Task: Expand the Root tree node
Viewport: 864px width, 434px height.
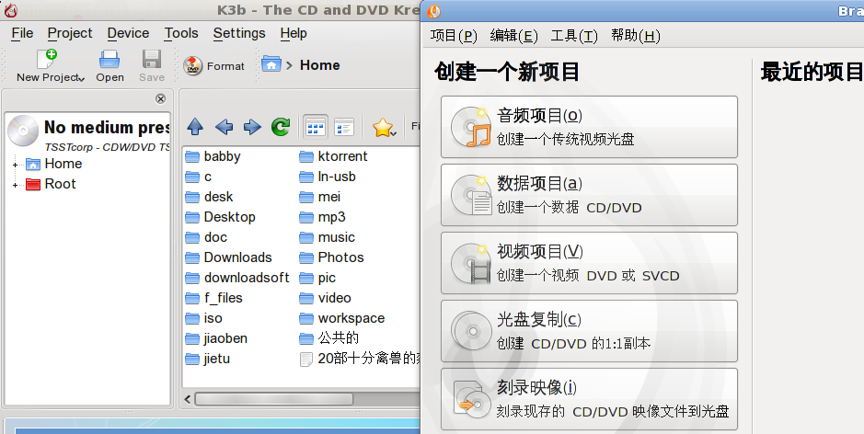Action: point(16,185)
